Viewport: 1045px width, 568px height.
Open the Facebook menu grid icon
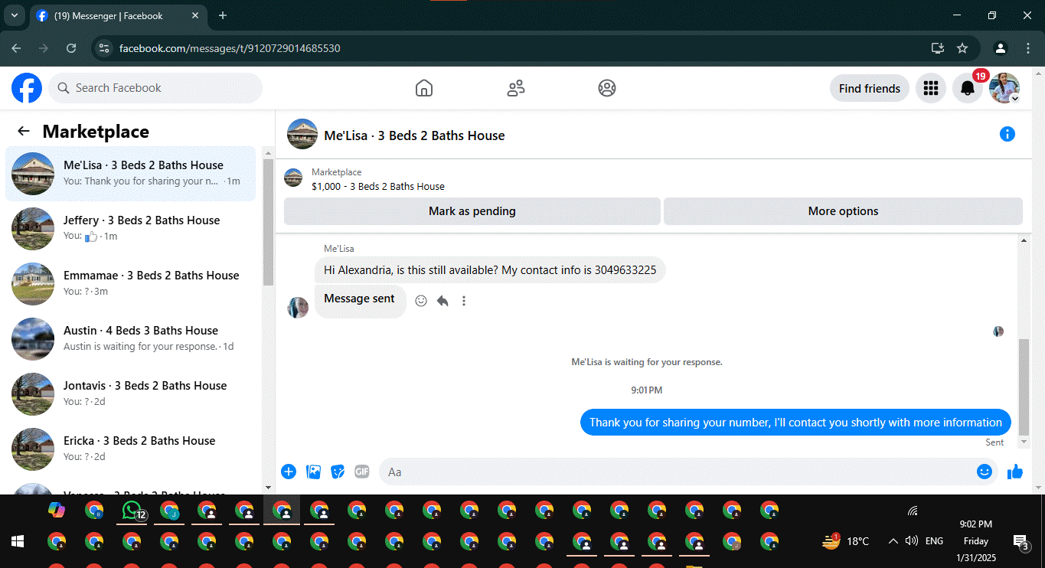pyautogui.click(x=931, y=88)
